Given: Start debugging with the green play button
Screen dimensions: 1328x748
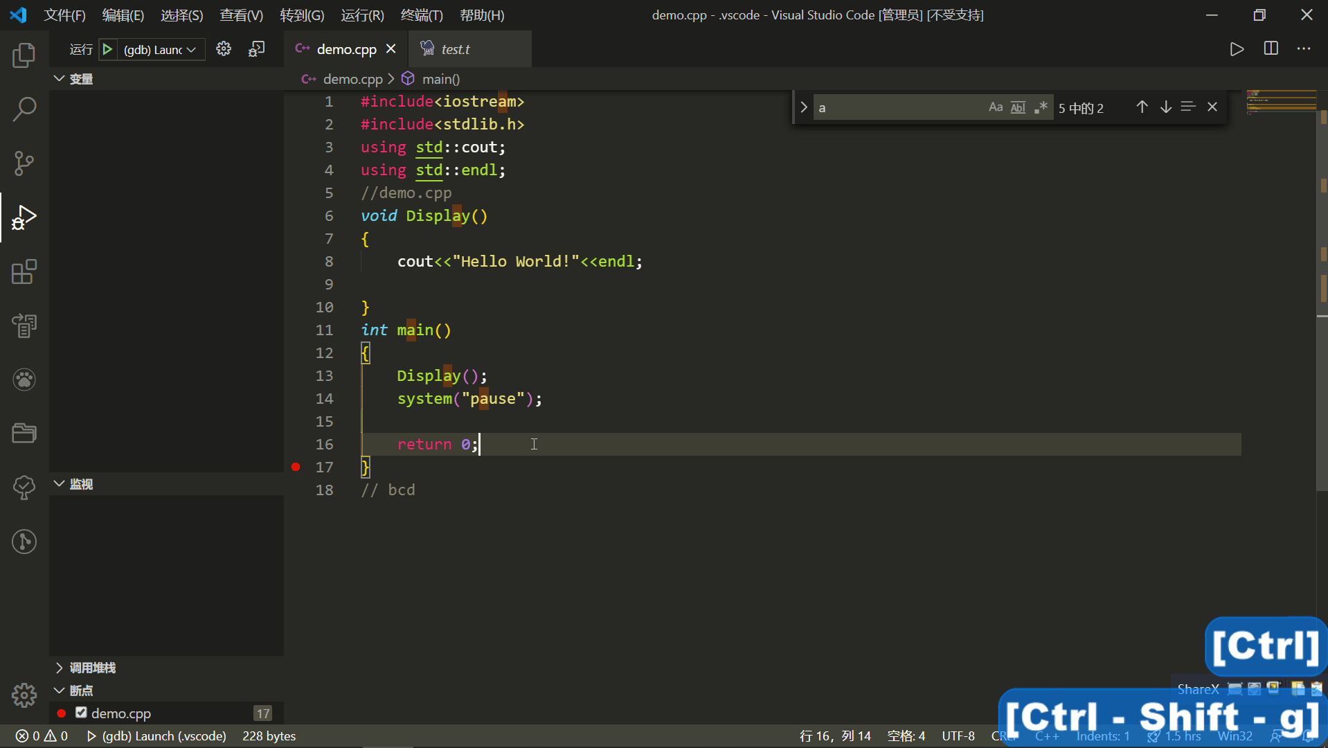Looking at the screenshot, I should coord(107,49).
